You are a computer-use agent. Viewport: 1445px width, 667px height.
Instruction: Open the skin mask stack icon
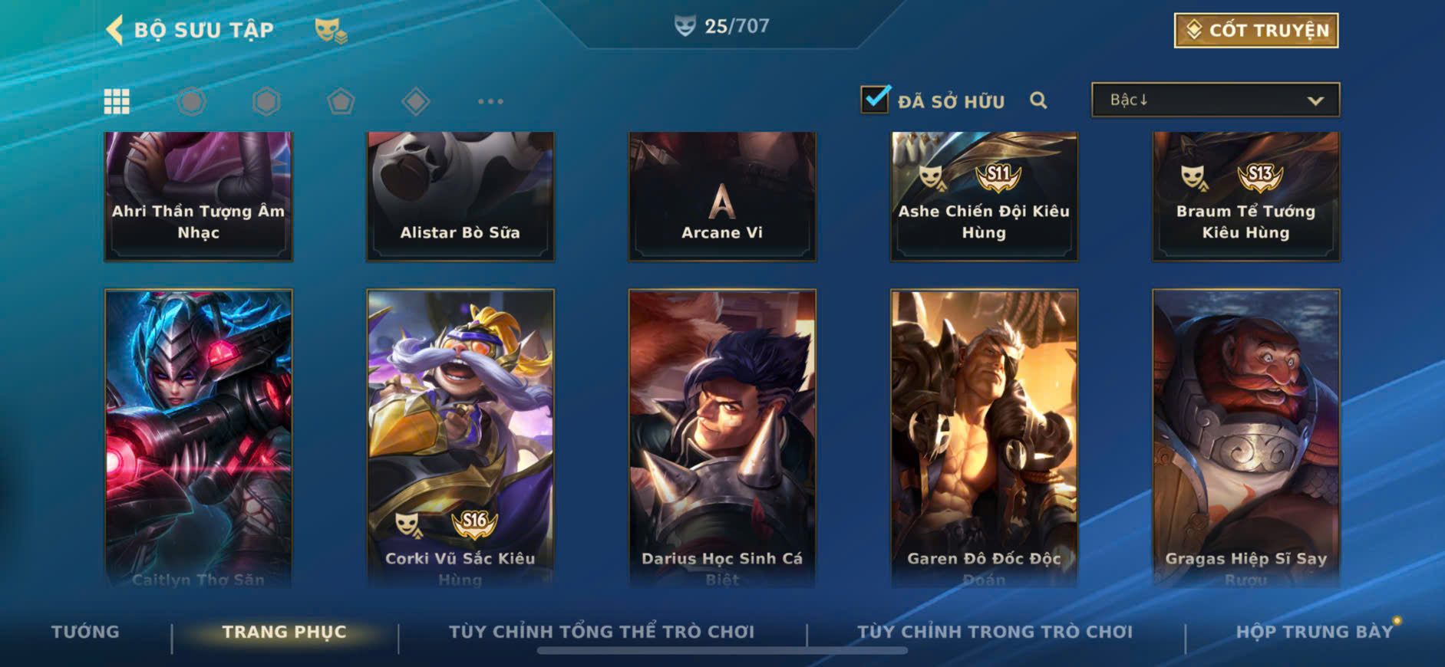(x=331, y=31)
